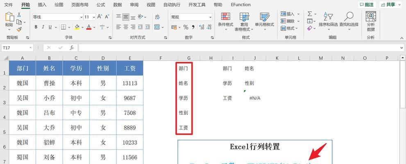Apply comma style number format

click(193, 27)
